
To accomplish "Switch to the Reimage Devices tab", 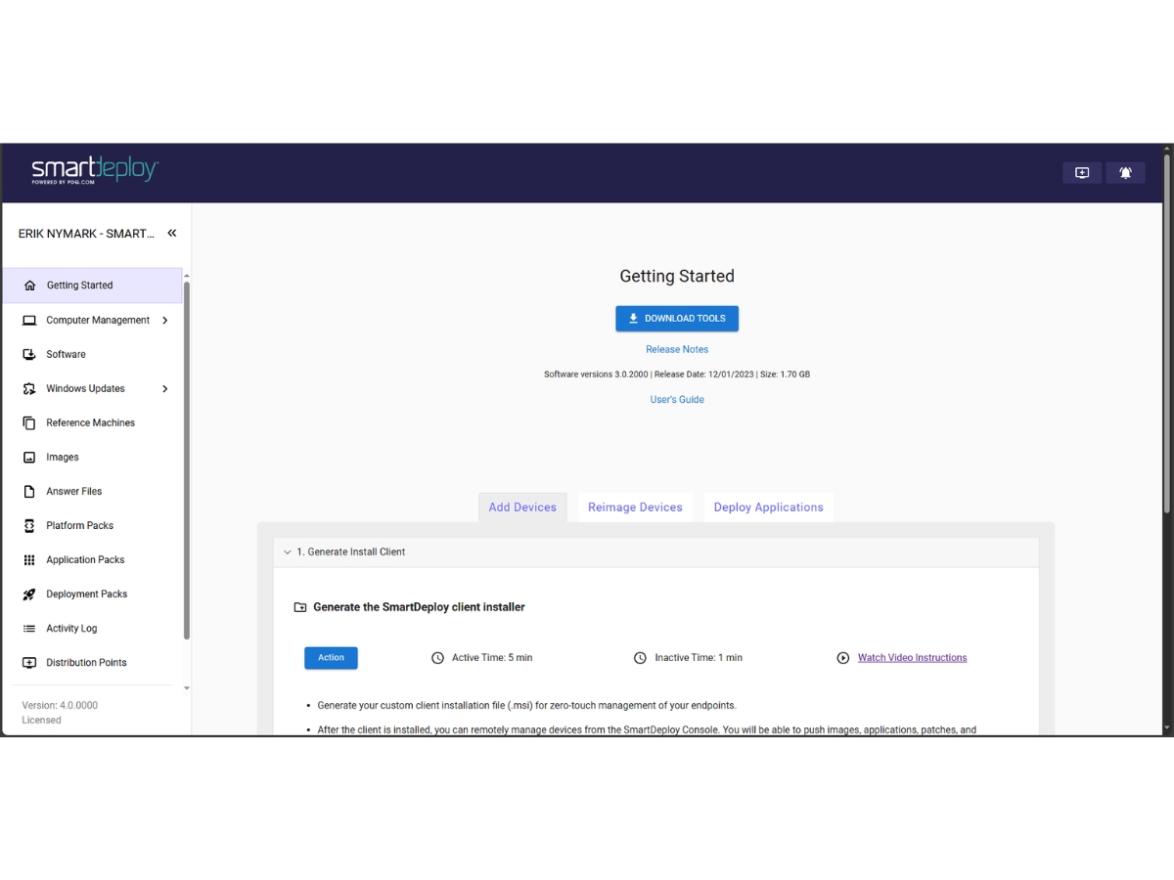I will pos(635,507).
